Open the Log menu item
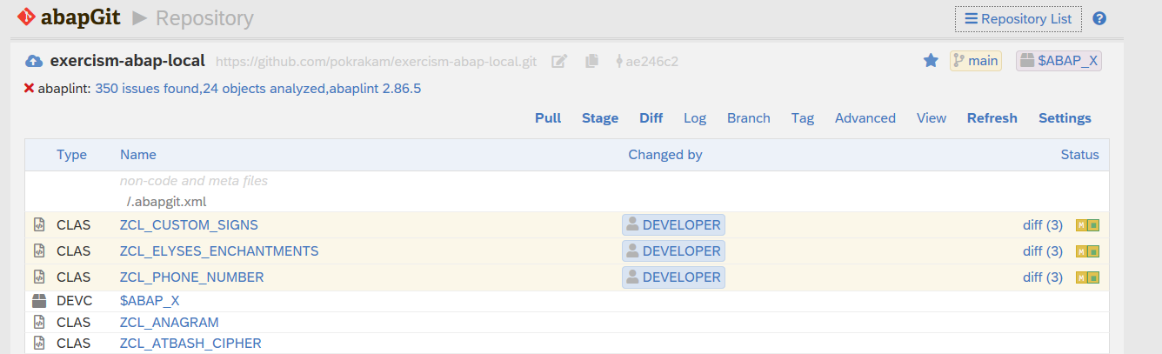This screenshot has height=354, width=1162. 695,118
